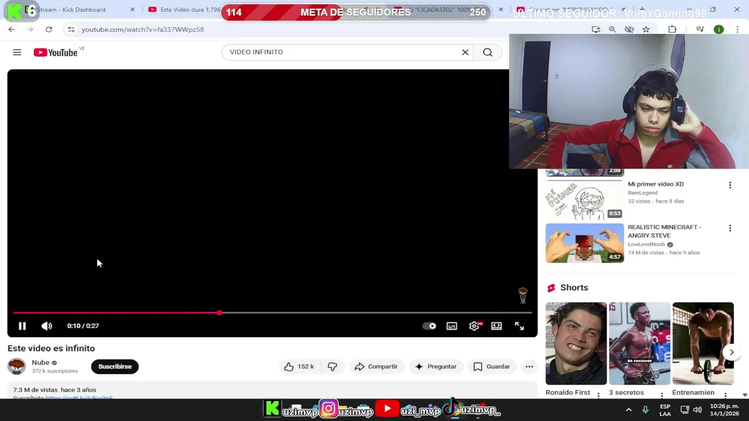Open the player settings gear menu
The width and height of the screenshot is (749, 421).
coord(475,326)
